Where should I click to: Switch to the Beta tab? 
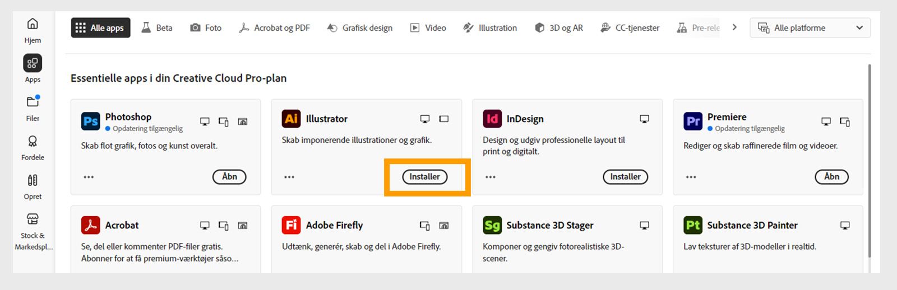[x=156, y=28]
